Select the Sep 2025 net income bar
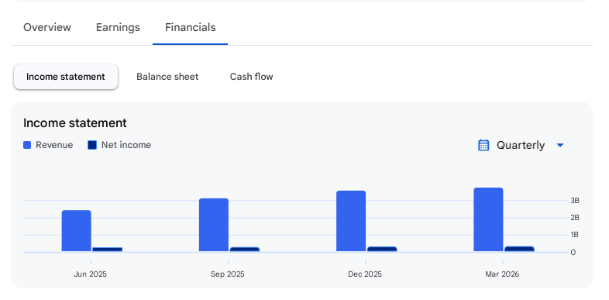 coord(245,250)
